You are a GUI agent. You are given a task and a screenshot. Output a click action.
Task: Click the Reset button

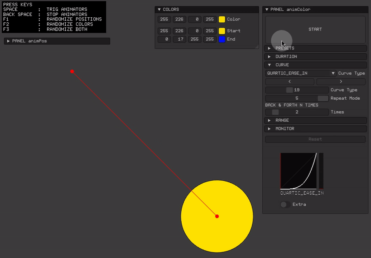315,139
